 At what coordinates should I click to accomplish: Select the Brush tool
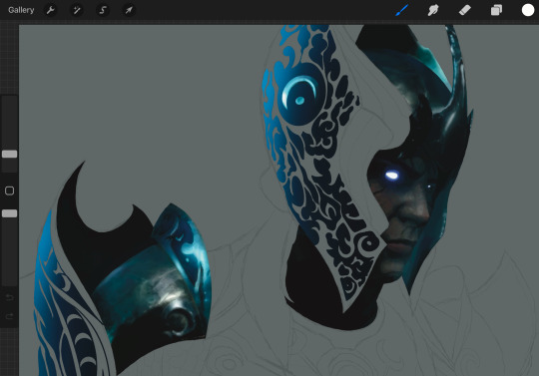point(402,10)
